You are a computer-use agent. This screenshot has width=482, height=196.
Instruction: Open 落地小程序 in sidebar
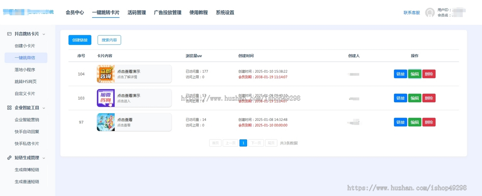25,69
